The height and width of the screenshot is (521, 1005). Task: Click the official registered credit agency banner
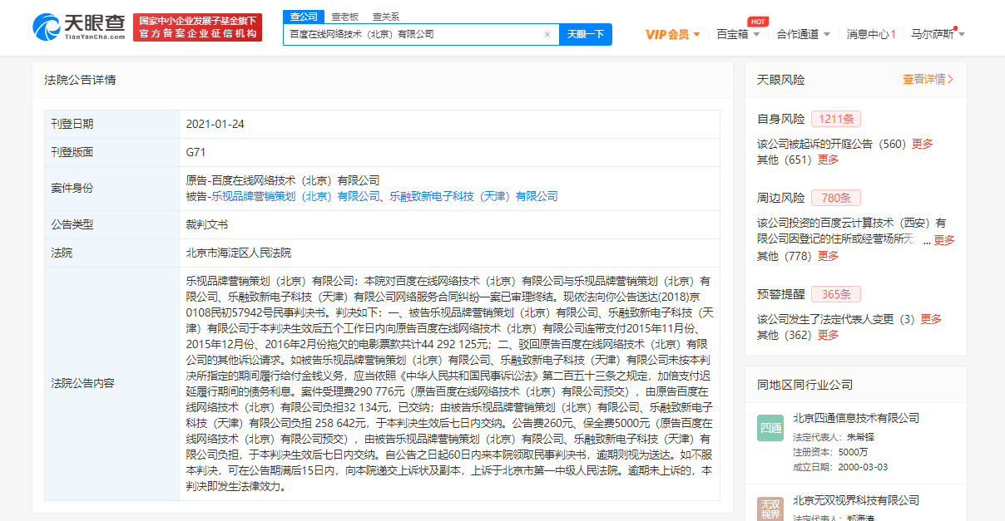pyautogui.click(x=197, y=27)
